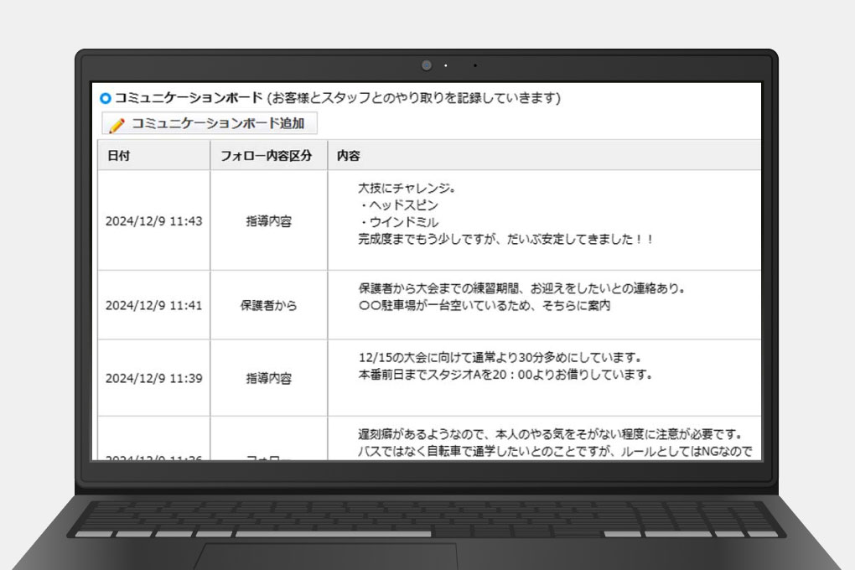Click 指導内容 in the 11:43 row
The image size is (855, 570).
click(269, 222)
